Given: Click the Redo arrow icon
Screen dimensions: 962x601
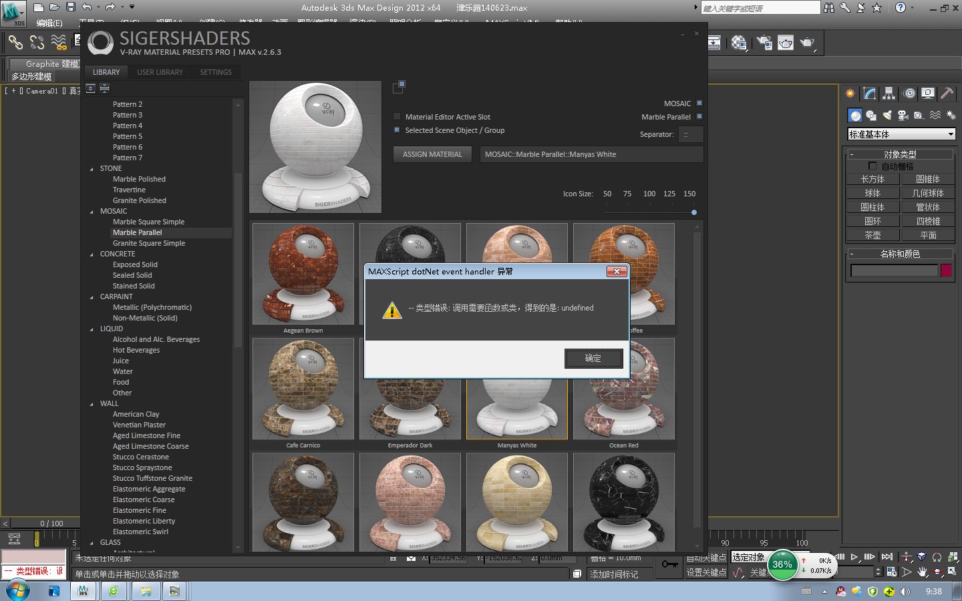Looking at the screenshot, I should (x=110, y=7).
